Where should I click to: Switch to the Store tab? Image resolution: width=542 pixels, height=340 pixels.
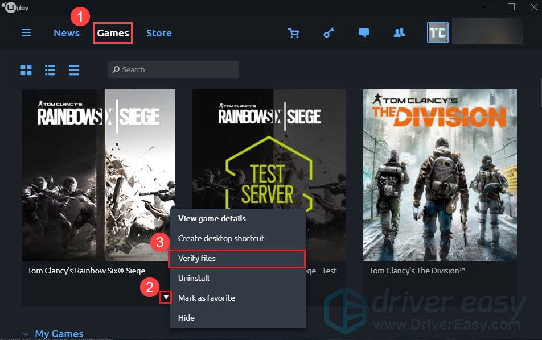(159, 33)
